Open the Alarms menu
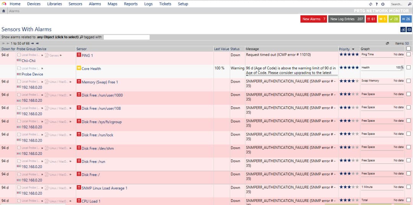 coord(95,4)
